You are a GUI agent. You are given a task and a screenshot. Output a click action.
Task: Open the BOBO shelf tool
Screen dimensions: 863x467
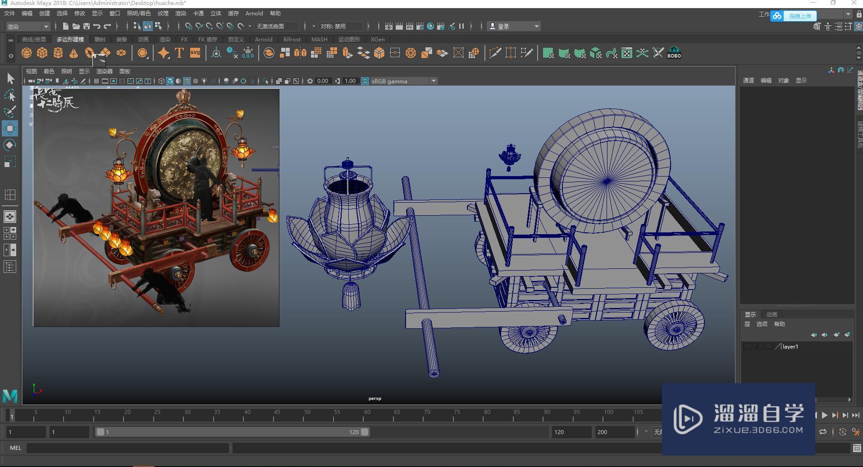click(x=674, y=53)
